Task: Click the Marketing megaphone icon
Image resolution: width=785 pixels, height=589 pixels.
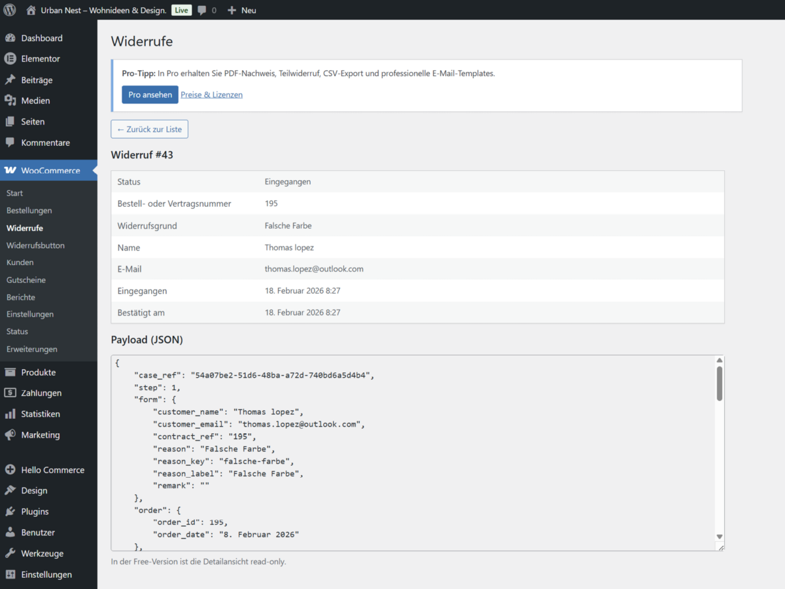Action: pos(10,435)
